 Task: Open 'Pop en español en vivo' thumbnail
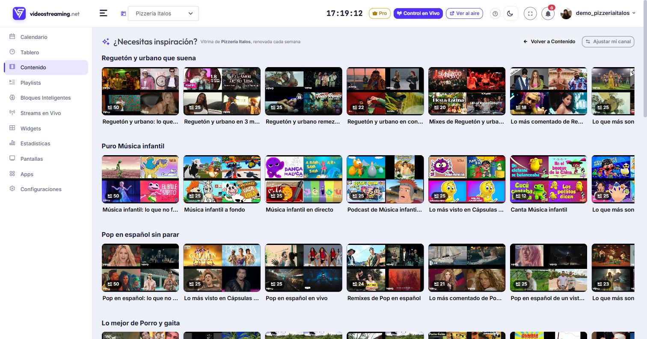(304, 268)
